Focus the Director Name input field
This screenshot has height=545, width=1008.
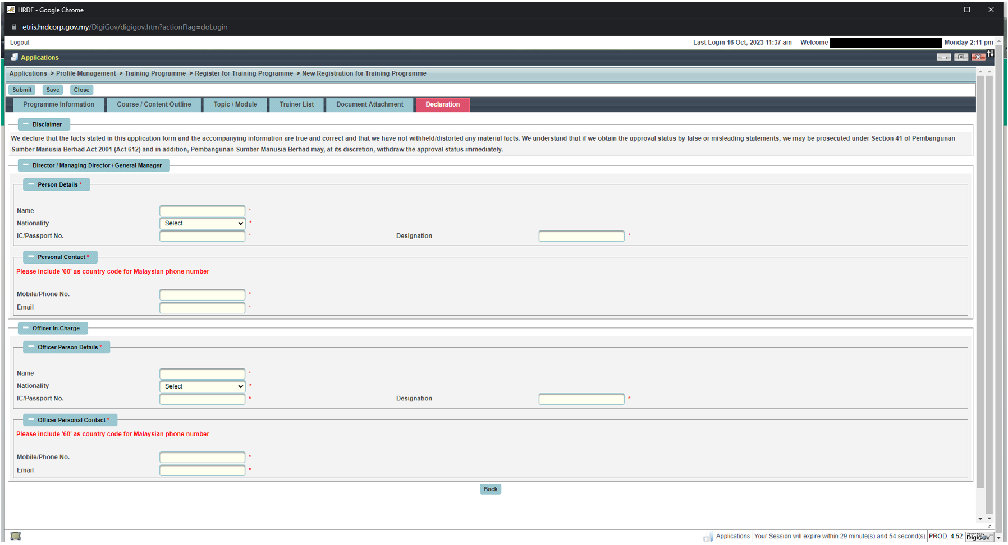[203, 211]
